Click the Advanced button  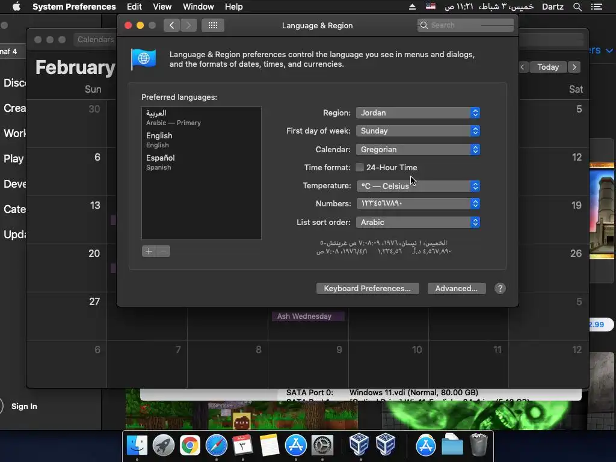457,288
